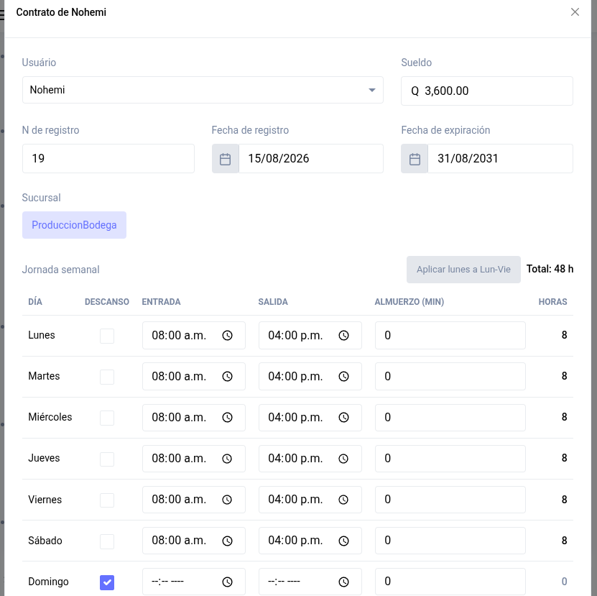Viewport: 597px width, 596px height.
Task: Click the 'ALMUERZO (MIN)' column header
Action: click(x=409, y=302)
